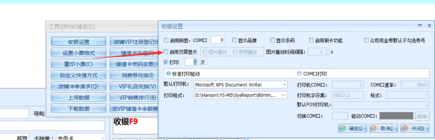Enable the 启用顾显 checkbox
This screenshot has width=435, height=140.
[x=166, y=40]
